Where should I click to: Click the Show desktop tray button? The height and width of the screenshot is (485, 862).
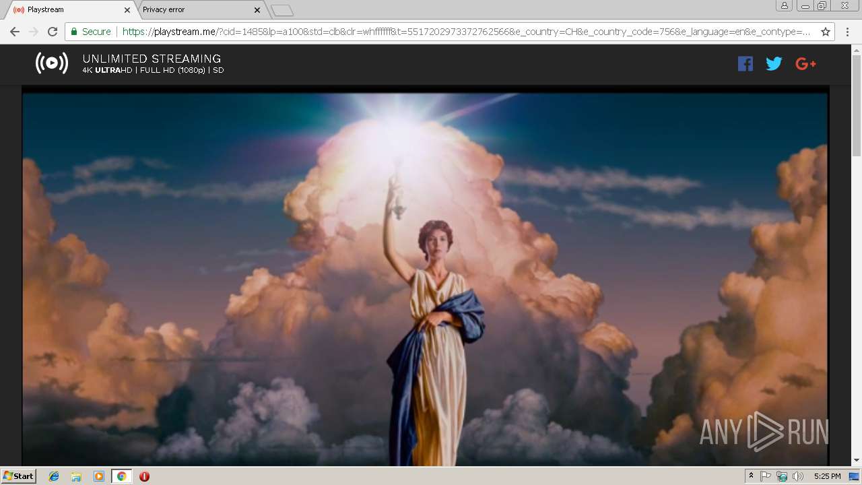[x=855, y=476]
